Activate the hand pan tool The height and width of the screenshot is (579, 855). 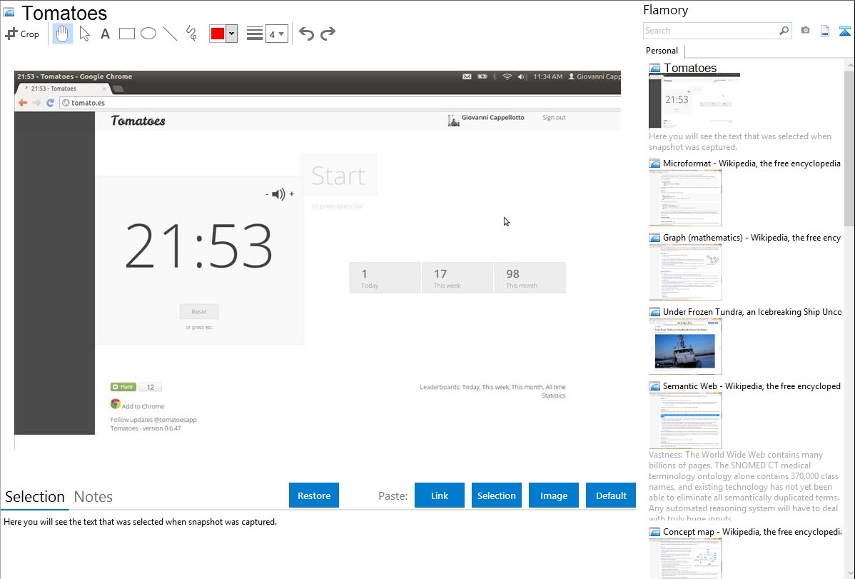[63, 34]
